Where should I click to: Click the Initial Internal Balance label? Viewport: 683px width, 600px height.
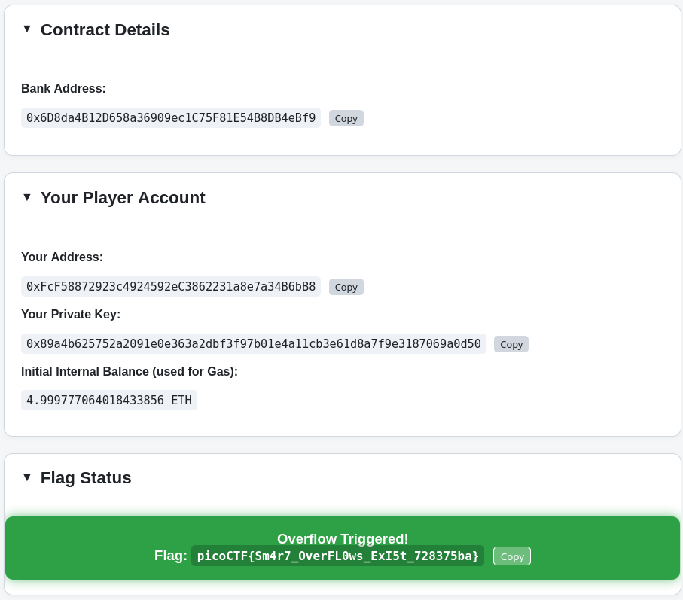(130, 371)
